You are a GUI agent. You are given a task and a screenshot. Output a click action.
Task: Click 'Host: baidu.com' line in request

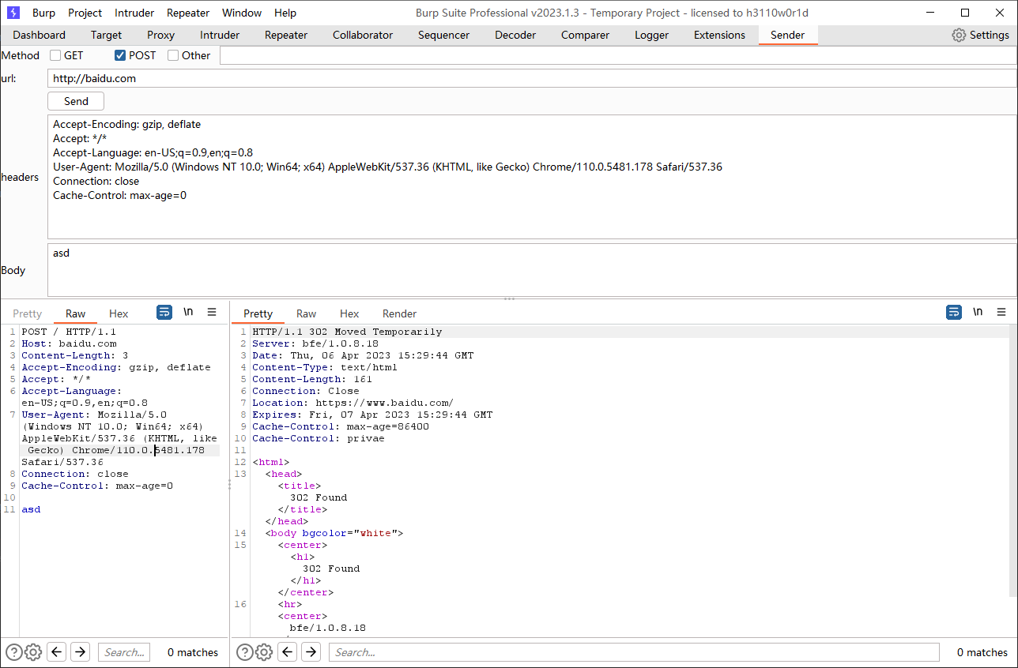click(x=69, y=343)
